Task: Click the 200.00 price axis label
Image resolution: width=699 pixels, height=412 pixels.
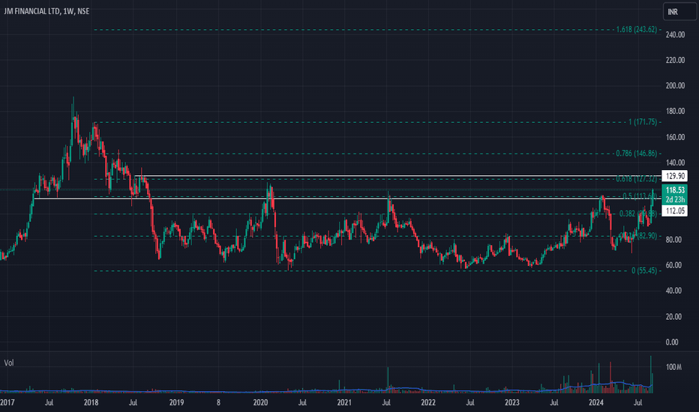Action: (x=675, y=85)
